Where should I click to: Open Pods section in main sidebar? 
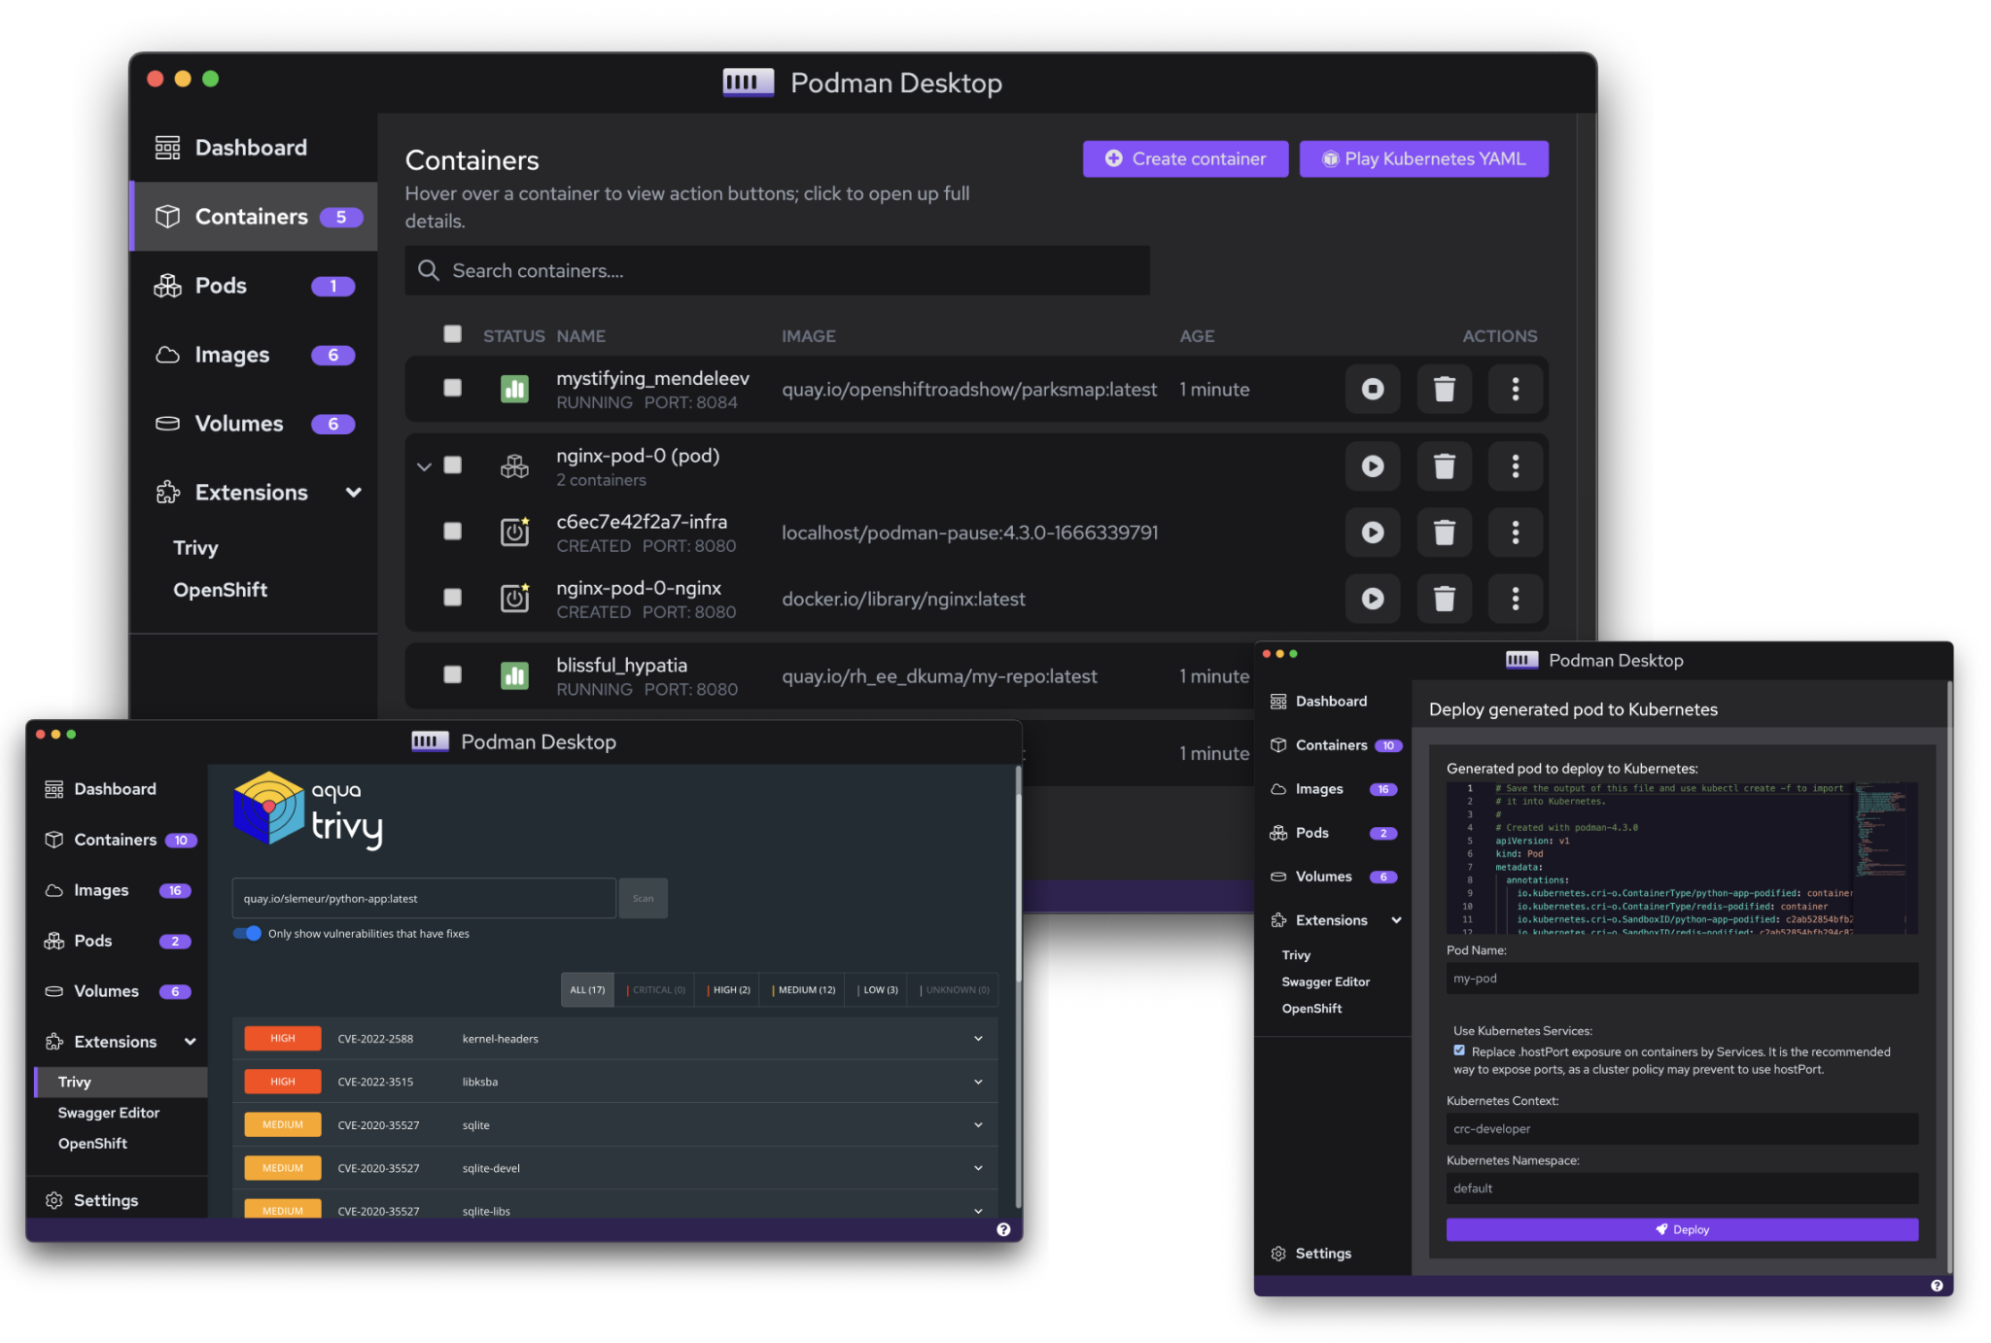221,286
